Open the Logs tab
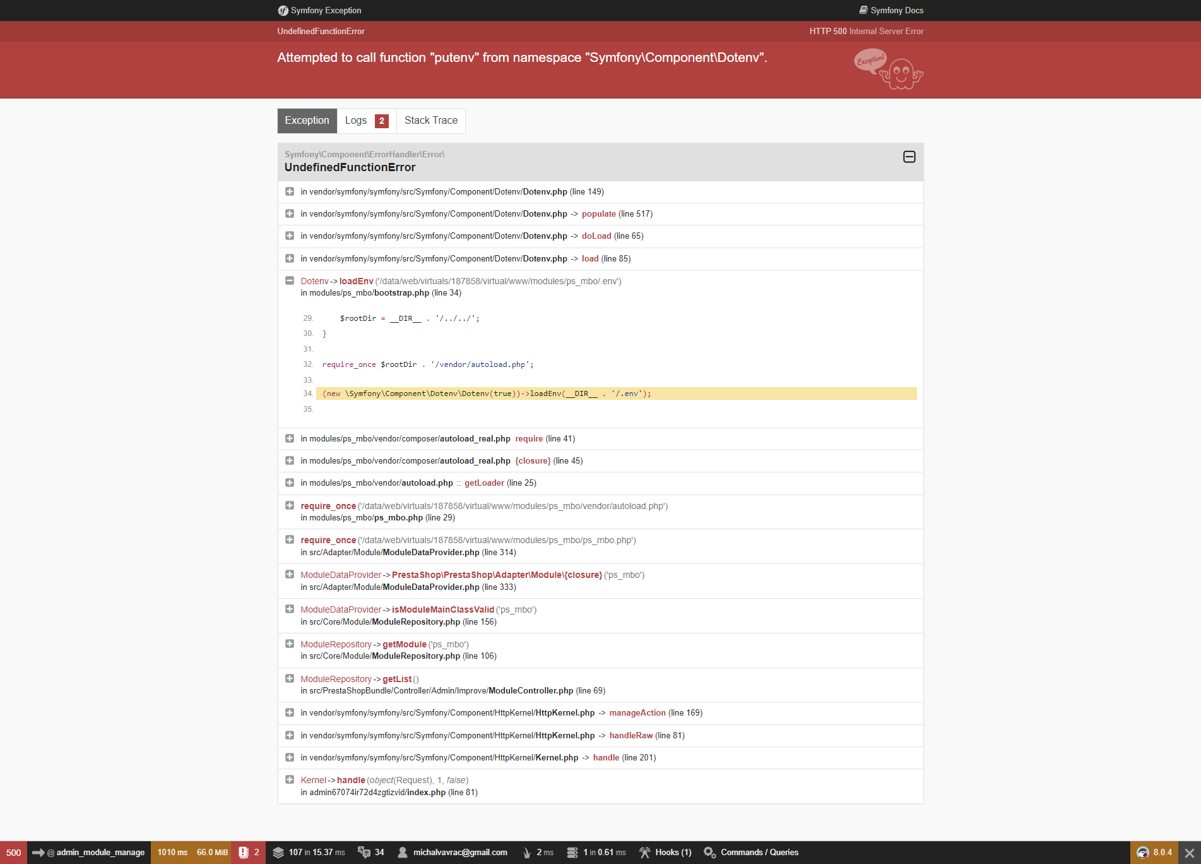The width and height of the screenshot is (1201, 864). 366,121
